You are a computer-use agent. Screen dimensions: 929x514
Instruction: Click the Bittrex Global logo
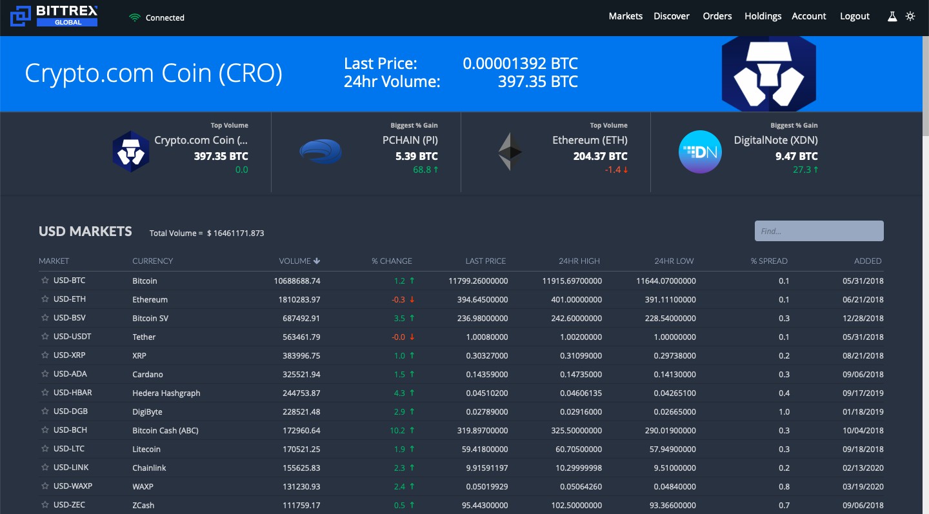click(54, 16)
